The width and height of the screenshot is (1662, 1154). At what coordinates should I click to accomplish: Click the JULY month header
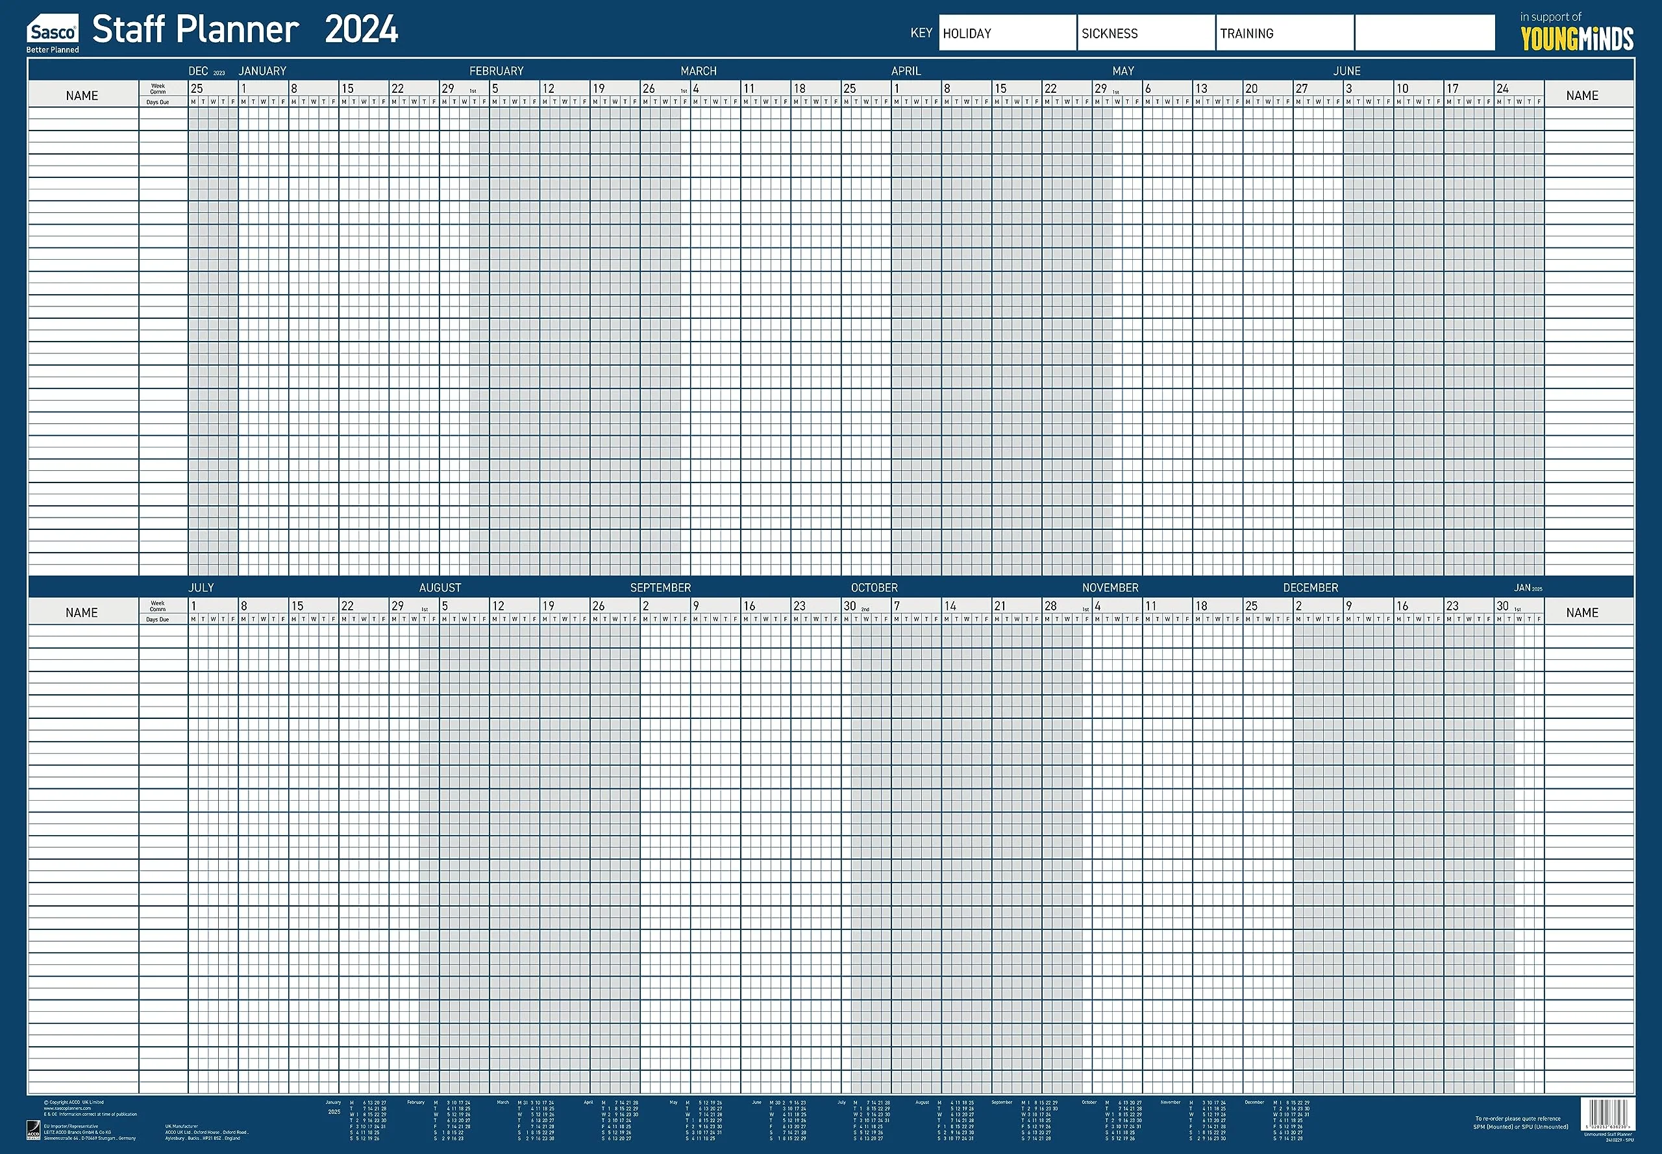pos(201,588)
